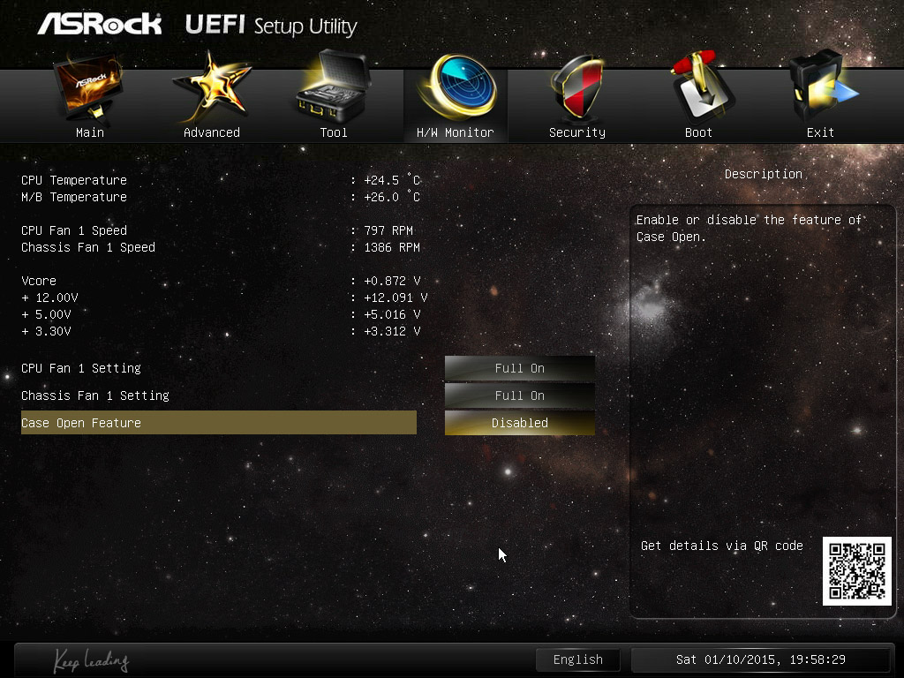Image resolution: width=904 pixels, height=678 pixels.
Task: Change the Case Open Feature Disabled value
Action: tap(519, 423)
